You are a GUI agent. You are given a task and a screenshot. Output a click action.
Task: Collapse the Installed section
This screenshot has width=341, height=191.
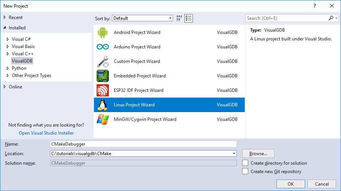click(5, 27)
